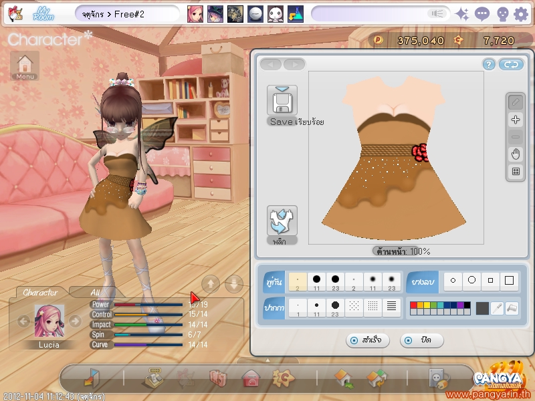Select the paint bucket fill tool
Image resolution: width=535 pixels, height=401 pixels.
tap(512, 308)
